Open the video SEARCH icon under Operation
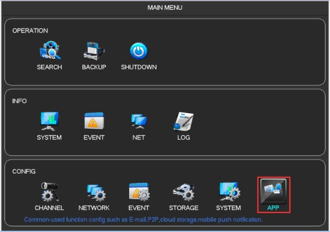 49,51
